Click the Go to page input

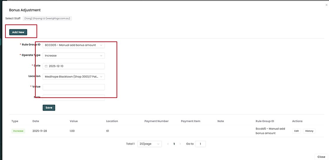(200, 144)
